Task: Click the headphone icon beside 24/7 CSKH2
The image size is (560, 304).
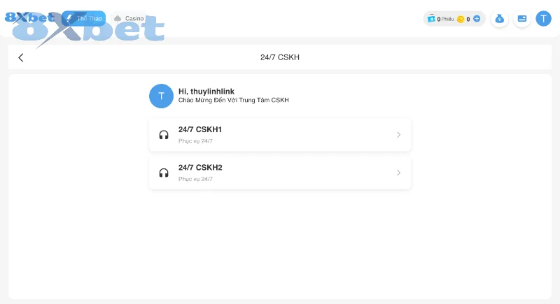Action: click(164, 173)
